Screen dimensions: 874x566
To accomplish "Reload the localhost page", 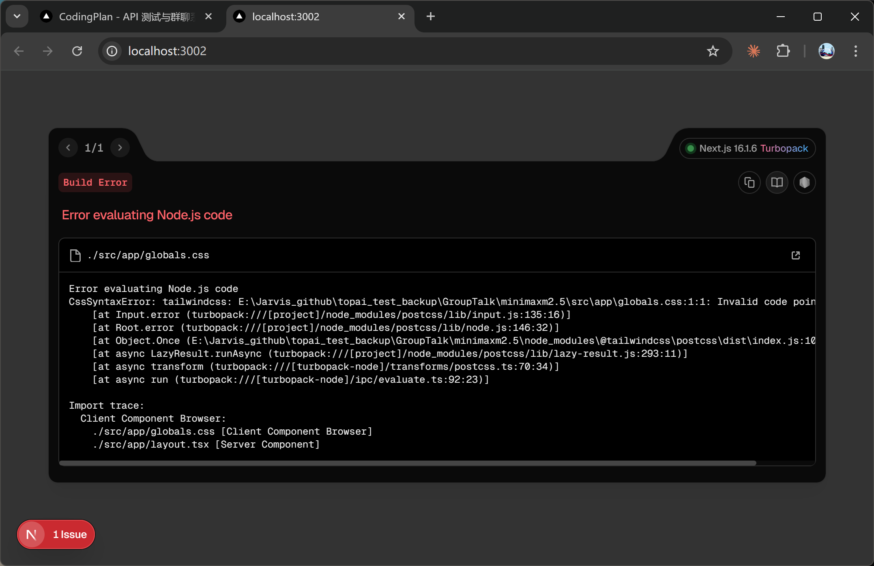I will (77, 51).
